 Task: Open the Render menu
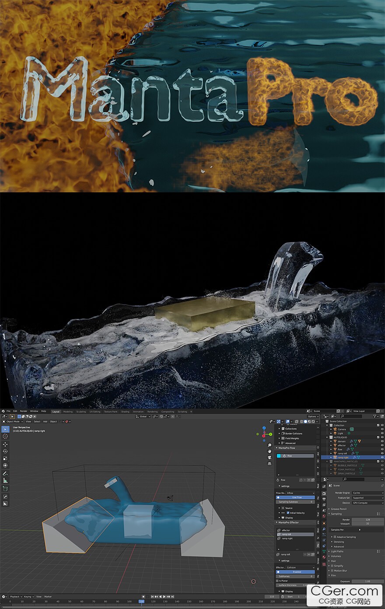pyautogui.click(x=23, y=411)
